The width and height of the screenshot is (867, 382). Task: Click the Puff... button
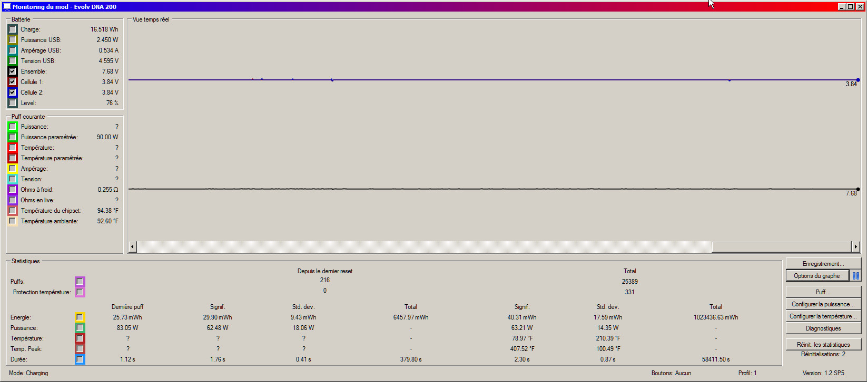(823, 292)
